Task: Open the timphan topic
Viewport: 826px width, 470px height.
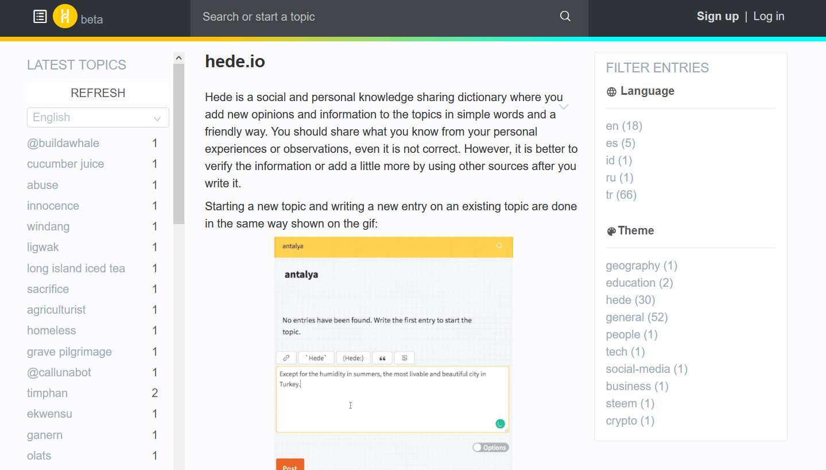Action: (47, 393)
